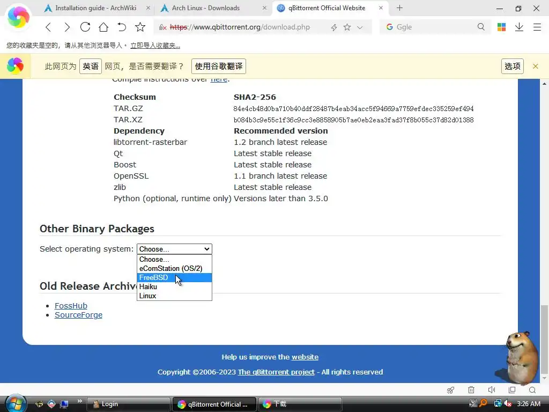Click the network tray icon
This screenshot has height=412, width=549.
(498, 403)
